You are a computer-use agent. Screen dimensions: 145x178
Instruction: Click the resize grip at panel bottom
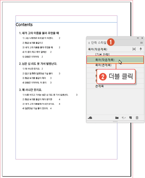pos(115,122)
